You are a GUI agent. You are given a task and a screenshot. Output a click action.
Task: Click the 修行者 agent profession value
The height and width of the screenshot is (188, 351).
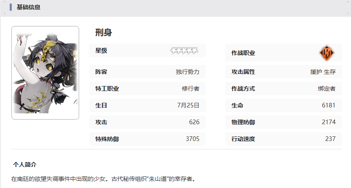point(191,89)
